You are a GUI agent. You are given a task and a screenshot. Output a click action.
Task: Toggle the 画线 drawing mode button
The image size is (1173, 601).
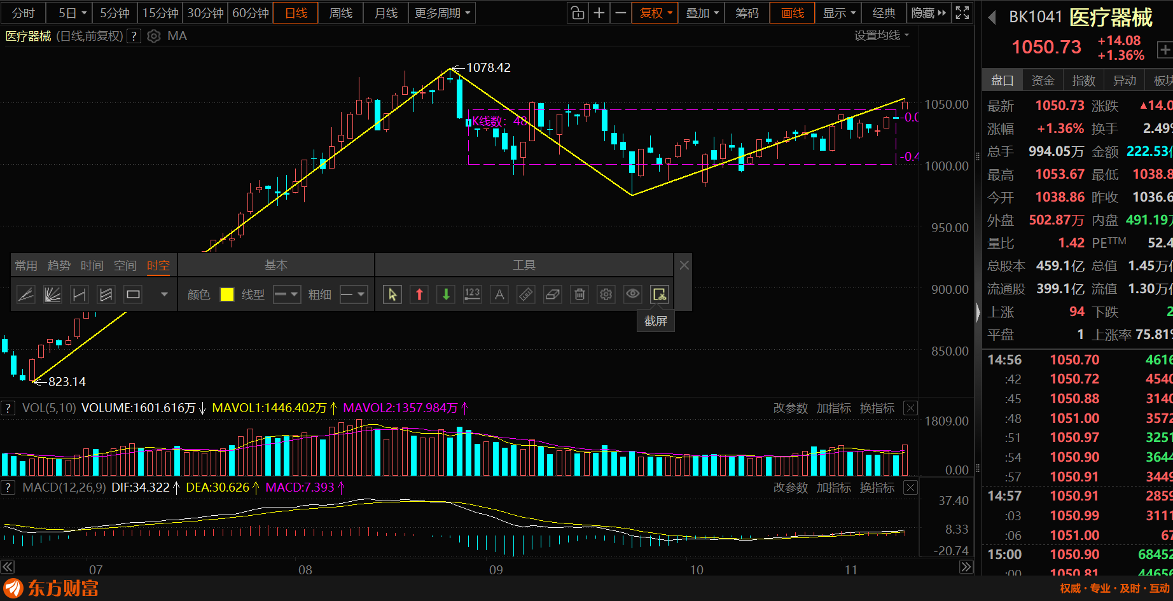[x=793, y=13]
